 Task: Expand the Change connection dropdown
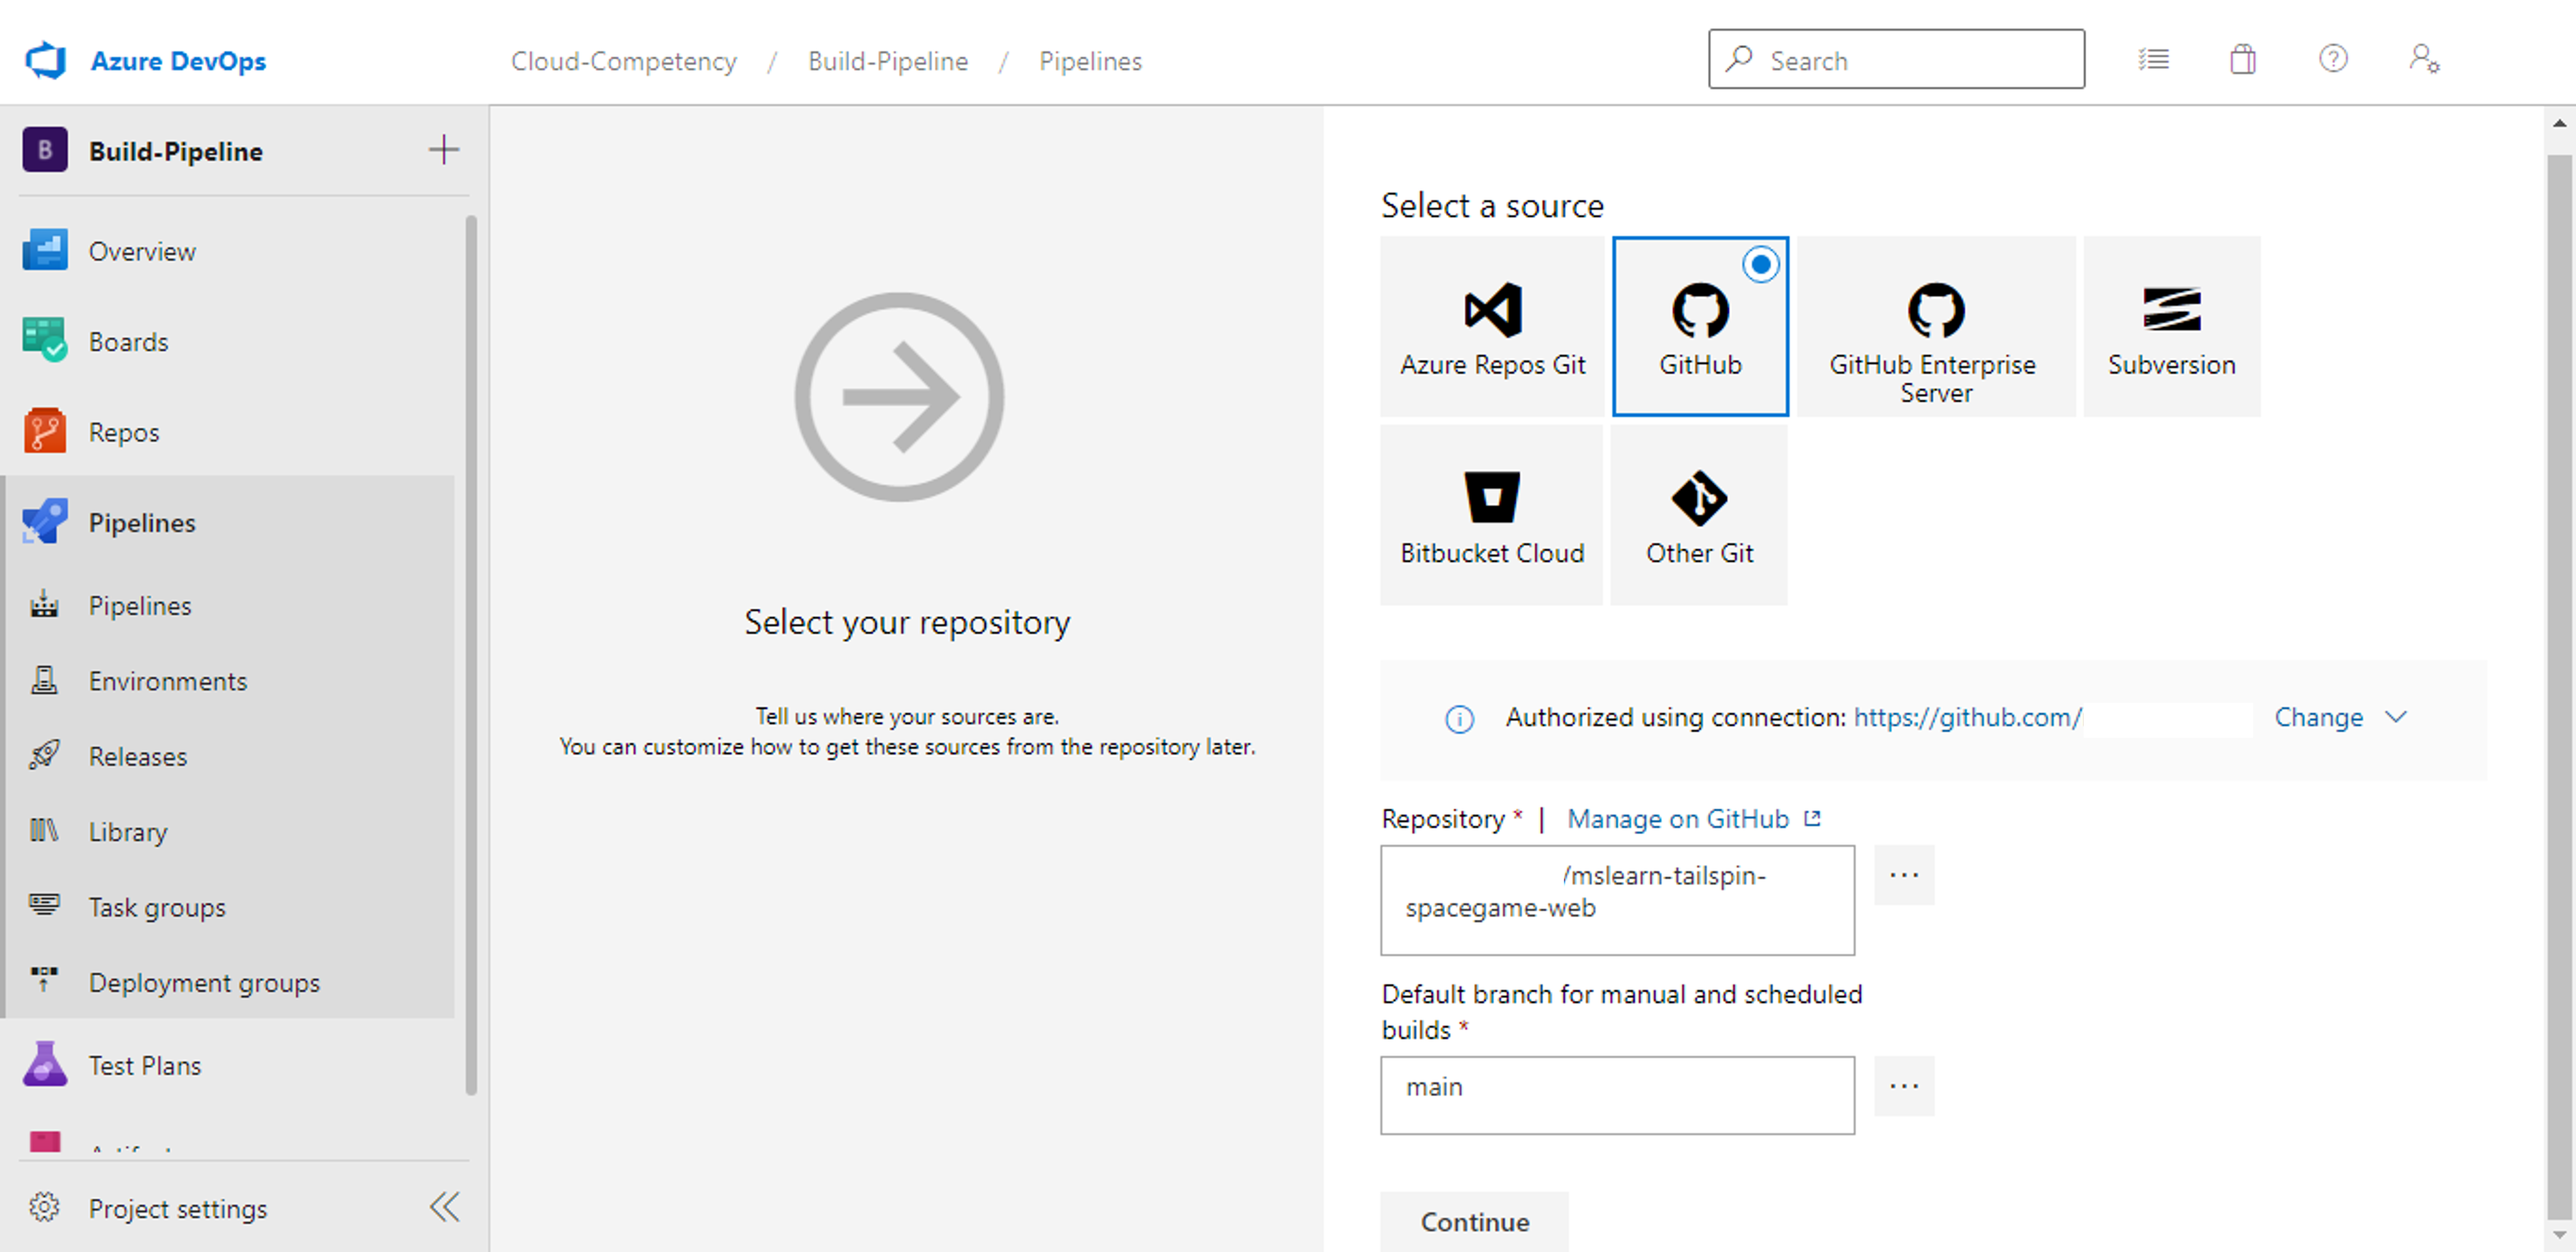(x=2340, y=717)
